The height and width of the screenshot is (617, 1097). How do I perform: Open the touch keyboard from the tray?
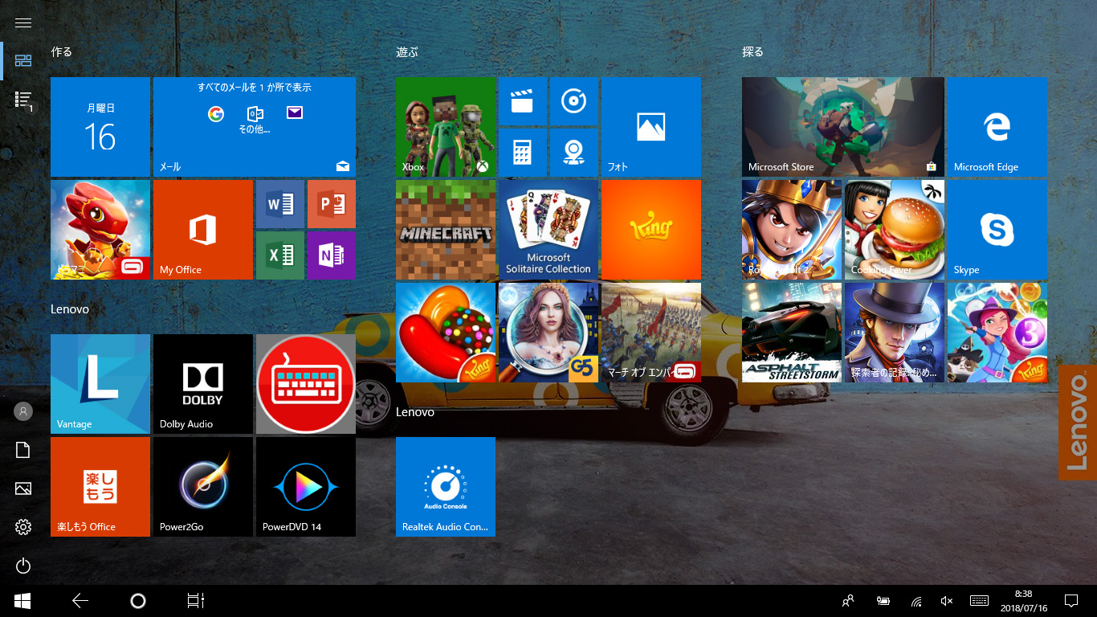point(979,601)
